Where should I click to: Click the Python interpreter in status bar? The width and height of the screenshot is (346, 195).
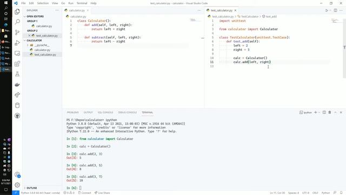pos(41,193)
